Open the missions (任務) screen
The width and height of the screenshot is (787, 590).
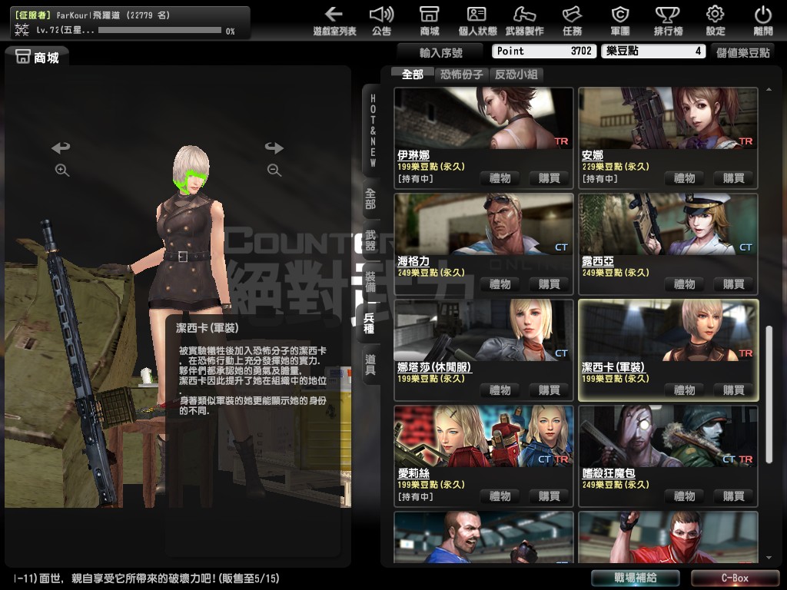[x=572, y=21]
